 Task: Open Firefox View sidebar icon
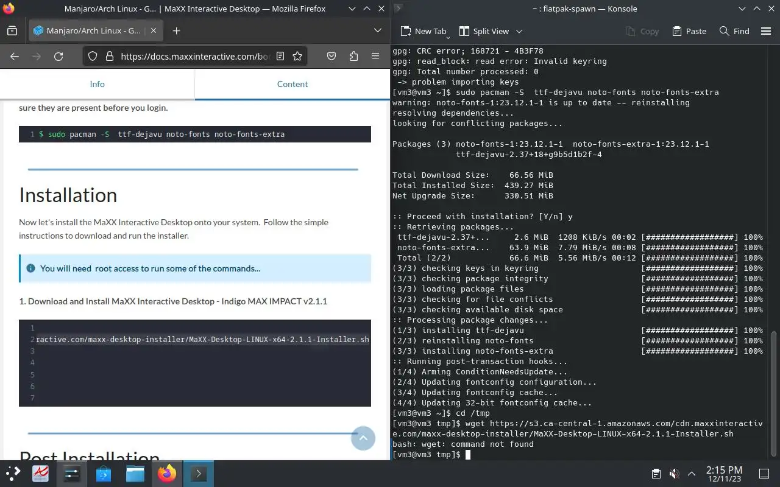pos(12,31)
